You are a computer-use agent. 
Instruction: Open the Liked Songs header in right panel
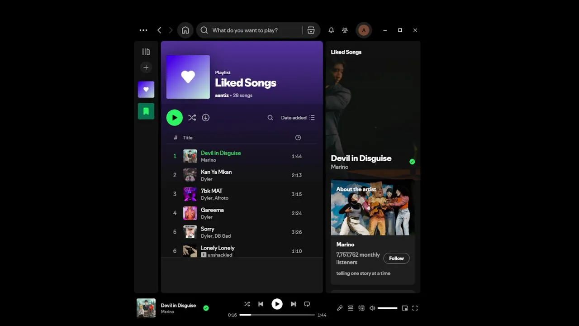(x=346, y=52)
